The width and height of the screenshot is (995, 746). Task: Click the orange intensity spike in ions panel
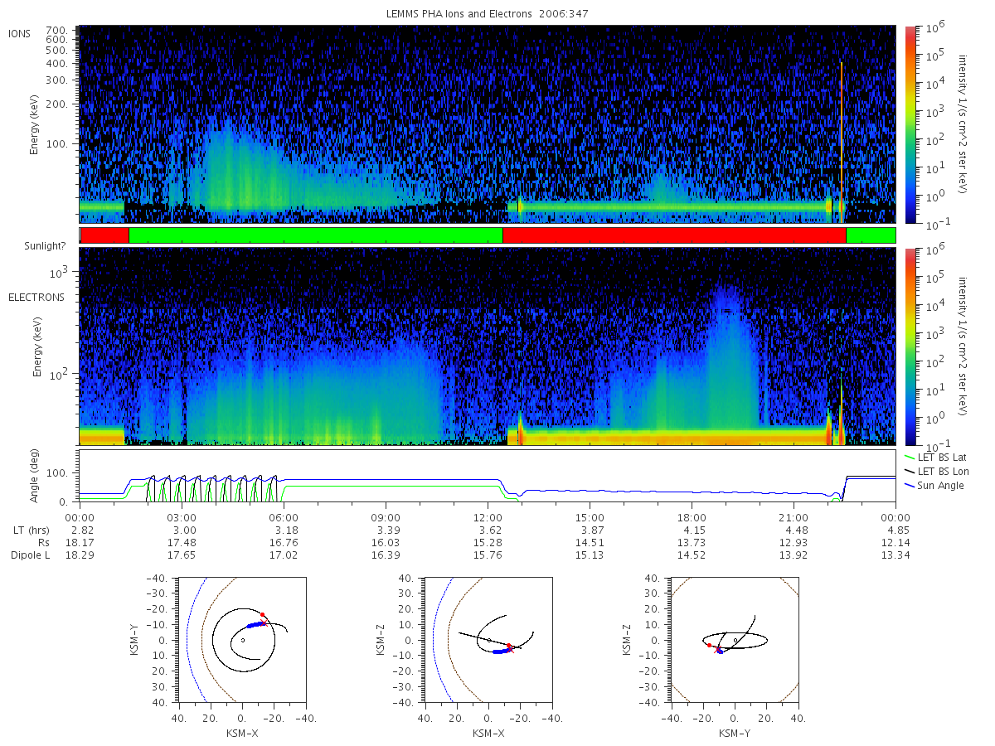coord(841,141)
